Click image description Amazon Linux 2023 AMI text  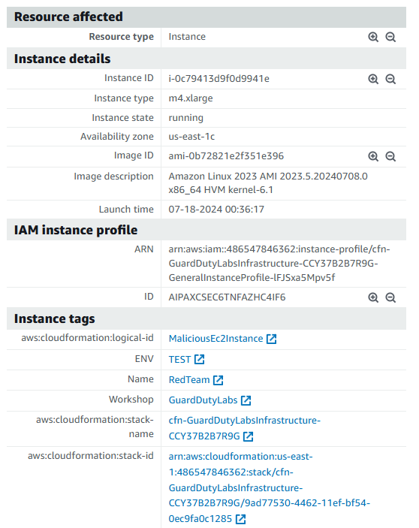coord(268,183)
